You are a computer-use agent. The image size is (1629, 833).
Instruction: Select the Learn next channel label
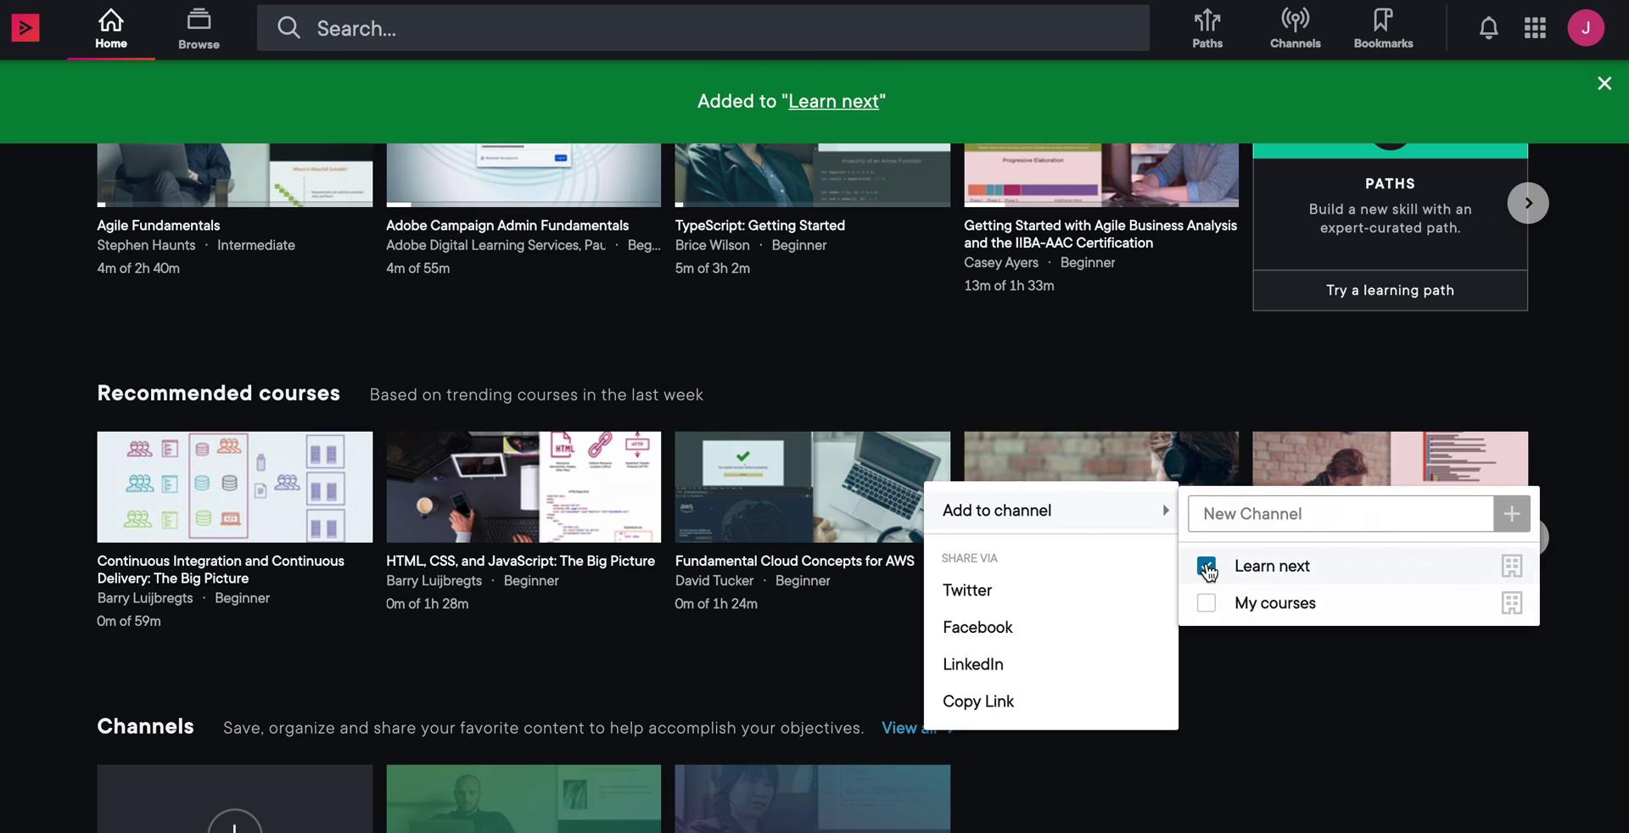(x=1272, y=566)
